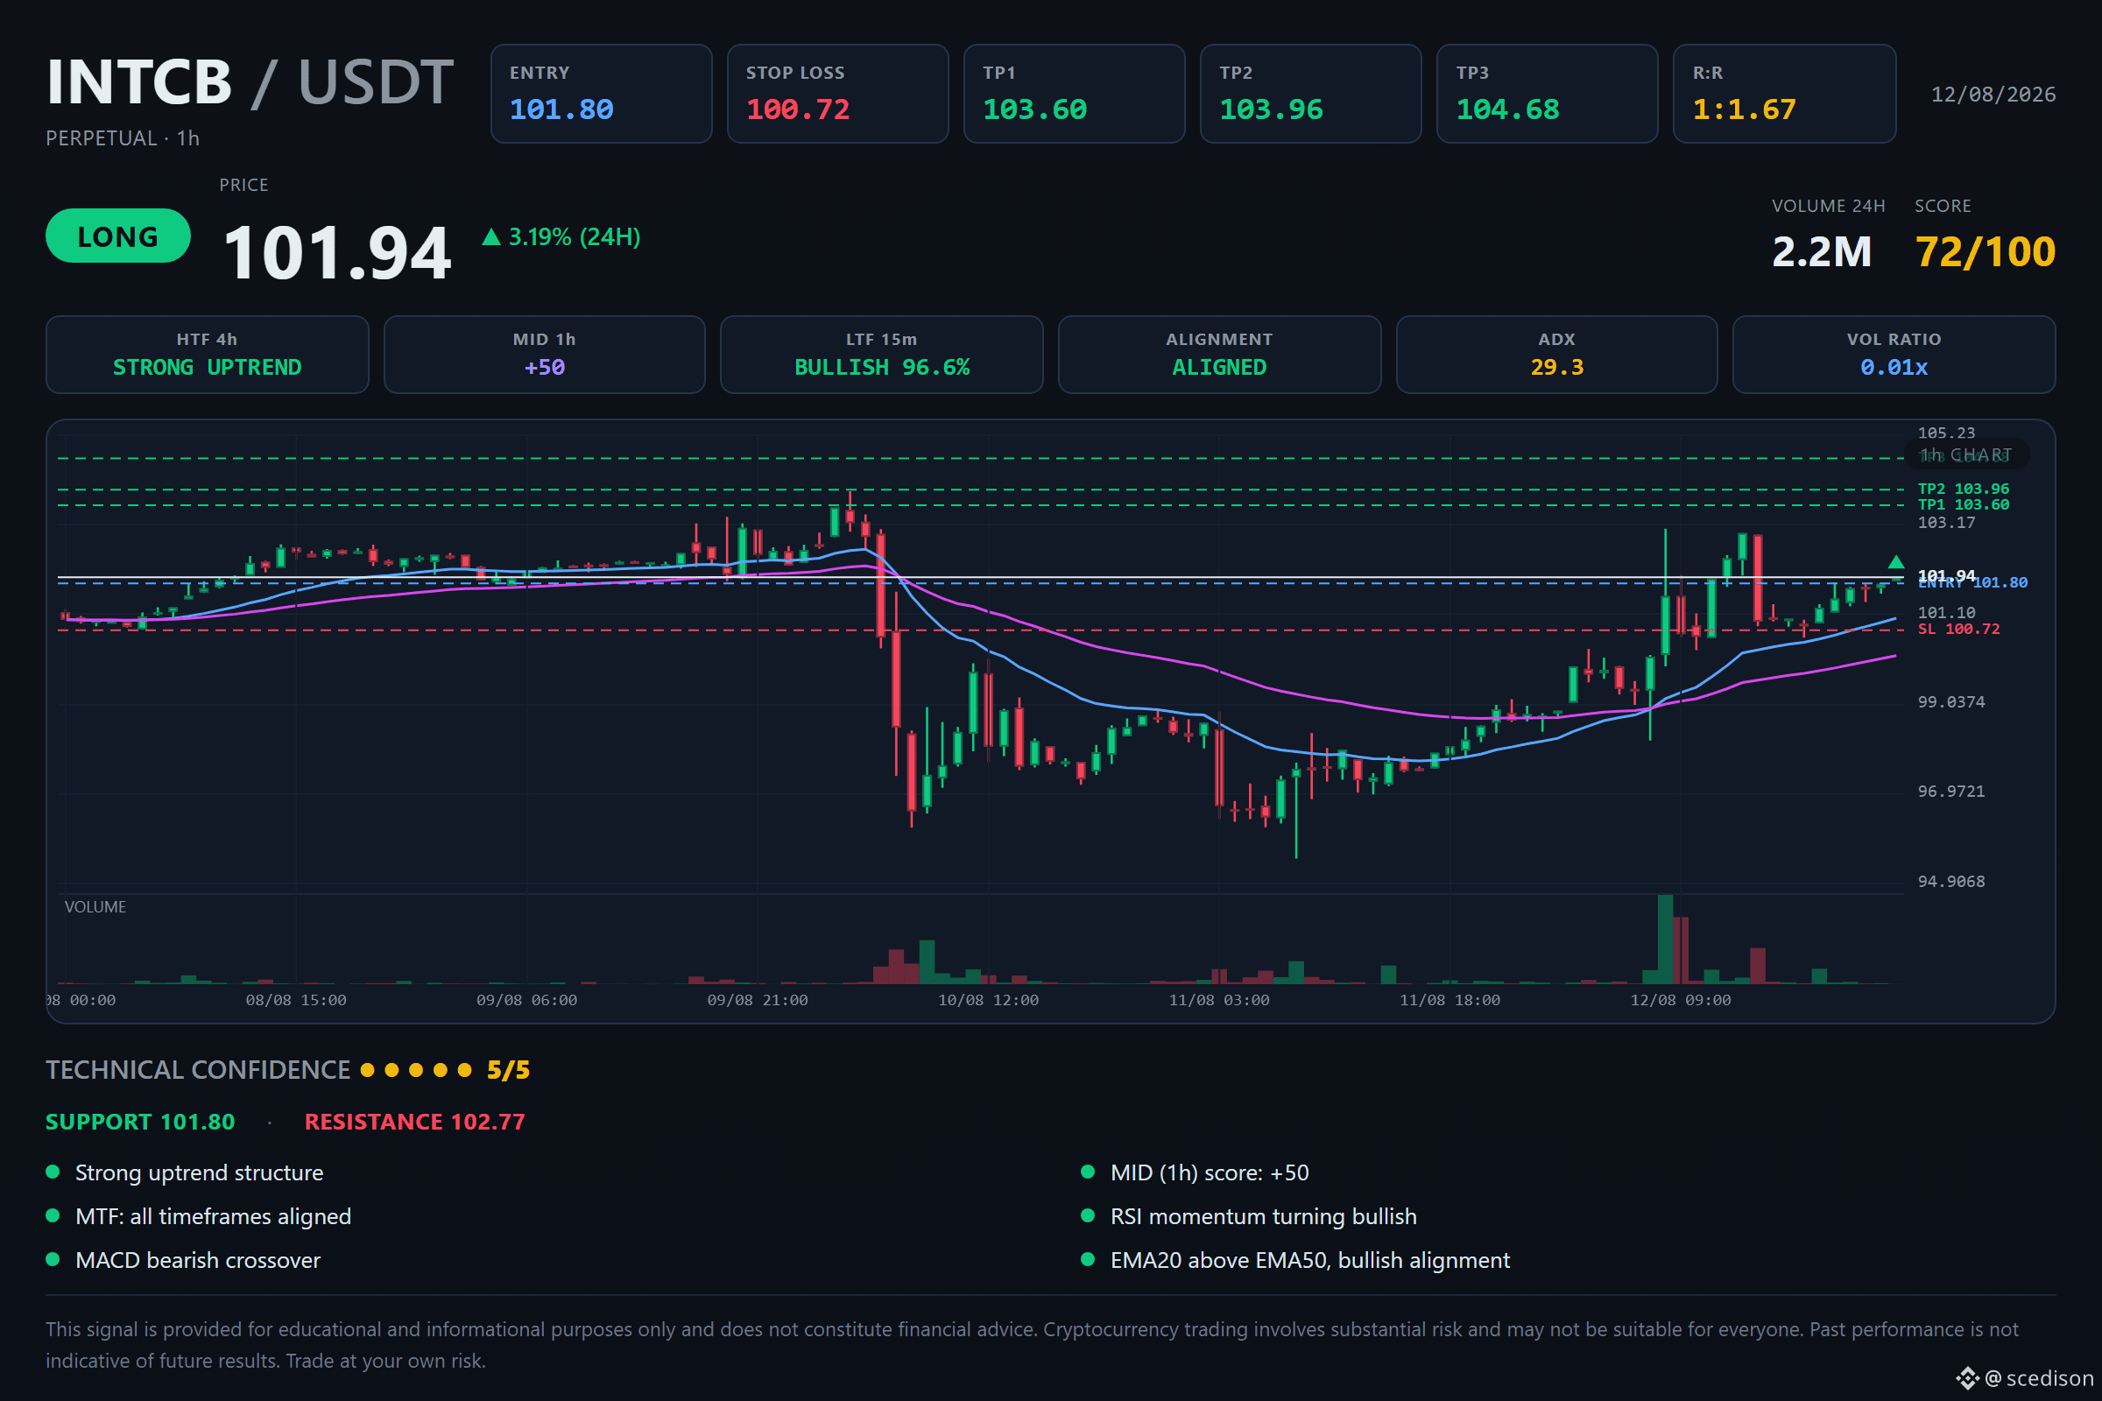The image size is (2102, 1401).
Task: Click the 105.23 price axis label
Action: 1946,433
